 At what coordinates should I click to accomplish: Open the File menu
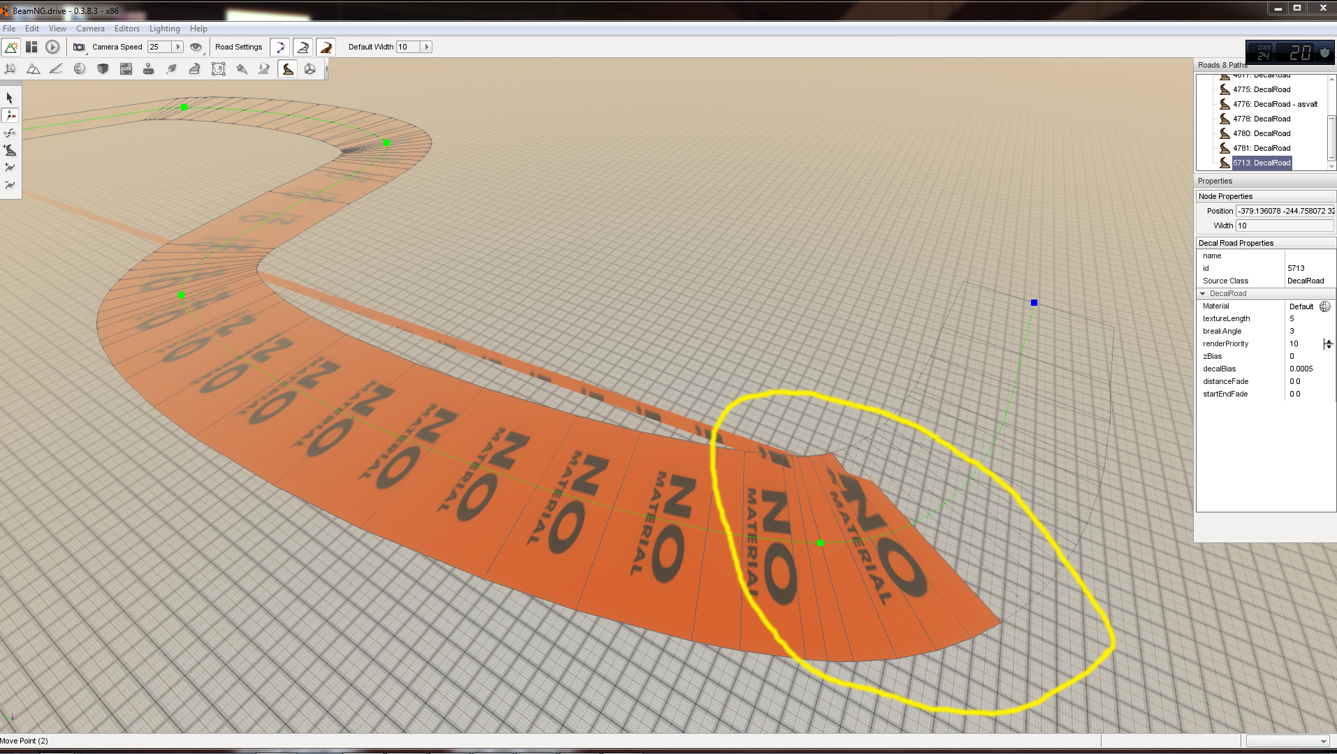coord(9,29)
